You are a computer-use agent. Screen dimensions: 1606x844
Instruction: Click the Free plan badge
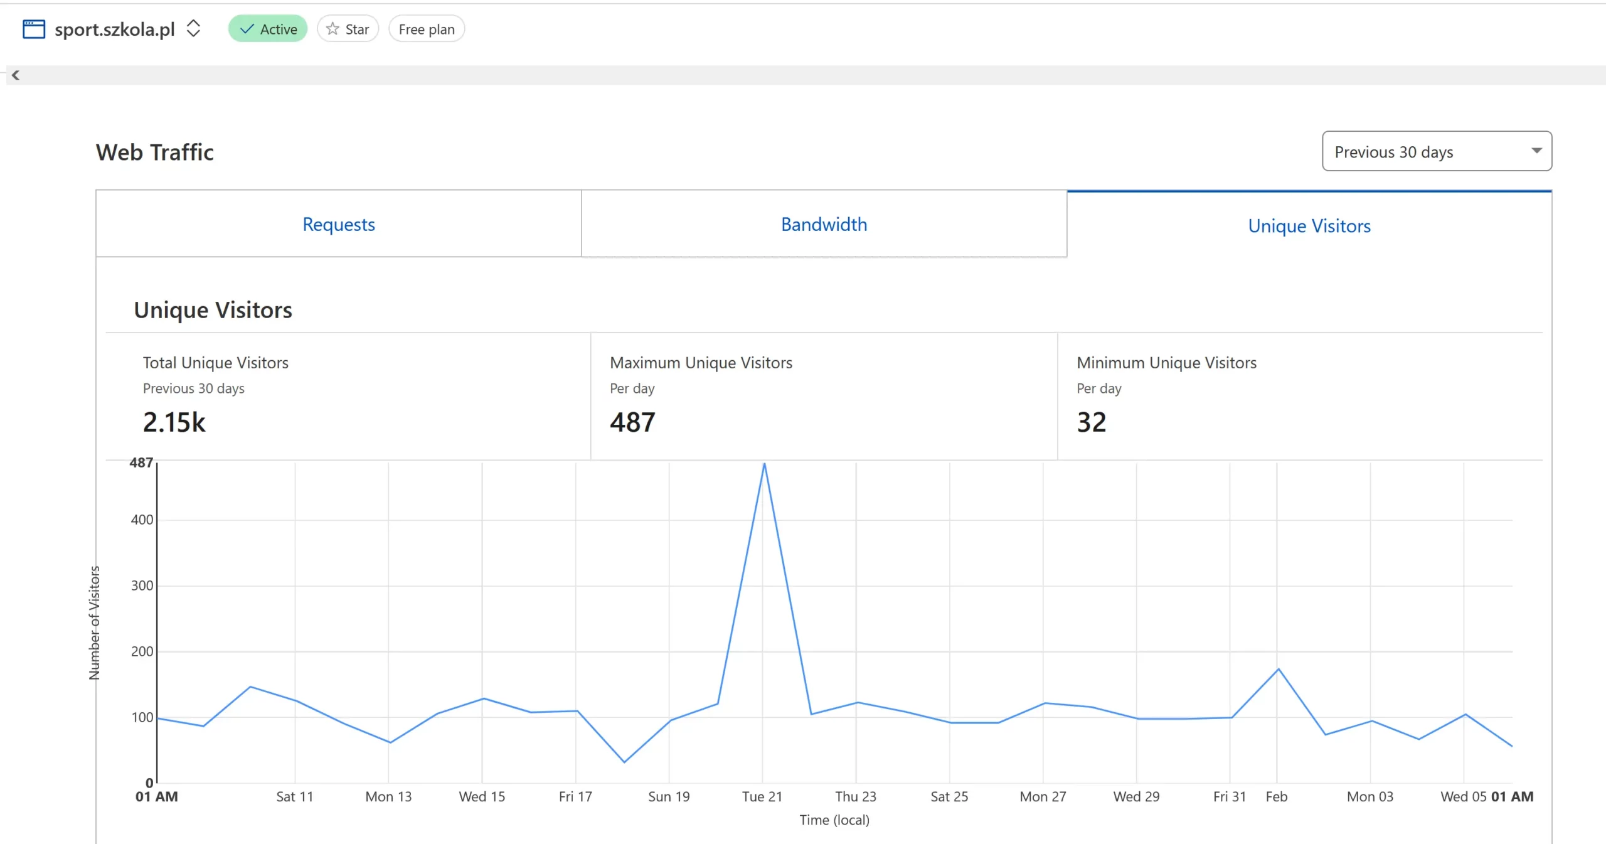tap(427, 29)
